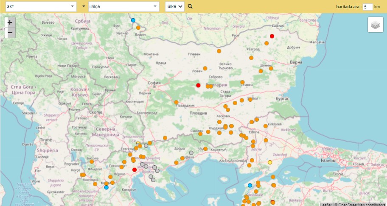Zoom out with the minus button
387x206 pixels.
point(10,33)
